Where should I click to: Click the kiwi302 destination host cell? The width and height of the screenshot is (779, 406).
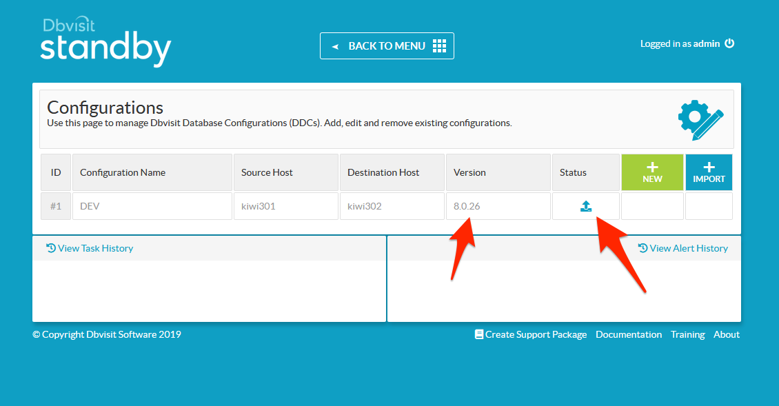coord(392,206)
